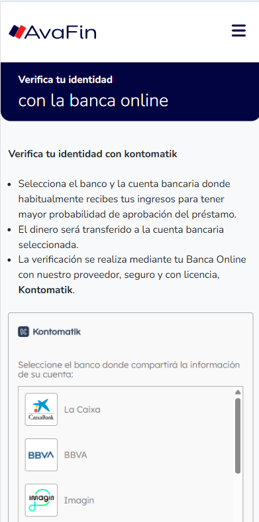Click the 'con la banca online' heading
This screenshot has height=522, width=259.
[93, 101]
